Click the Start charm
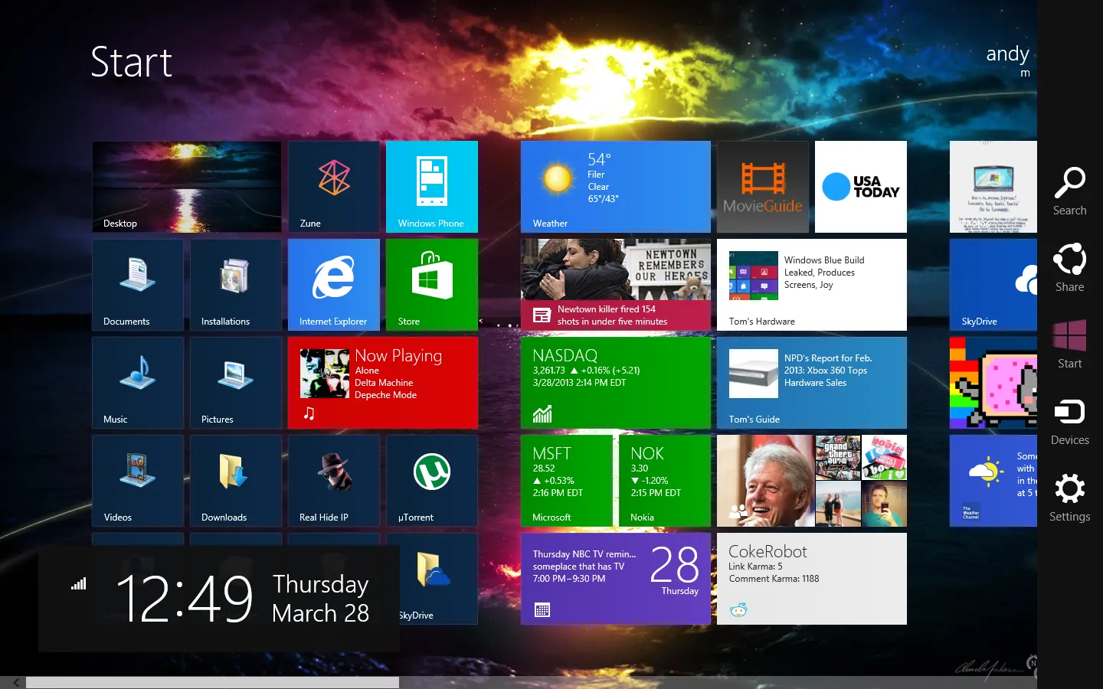Screen dimensions: 1103x689 [1070, 344]
